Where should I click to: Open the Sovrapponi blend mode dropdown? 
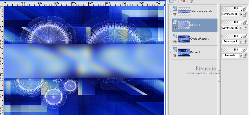point(232,42)
